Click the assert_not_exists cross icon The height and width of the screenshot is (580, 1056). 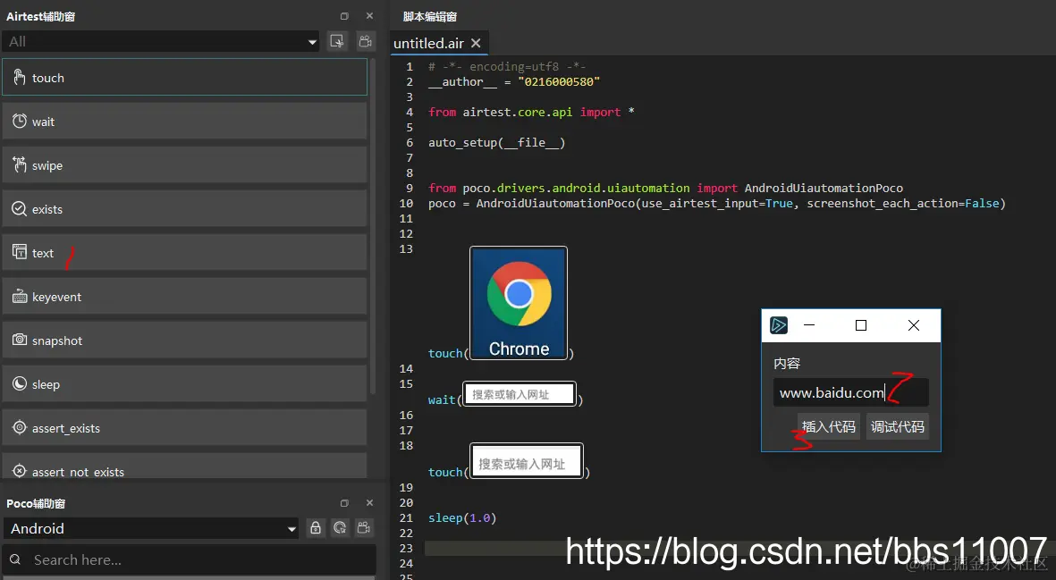coord(20,471)
